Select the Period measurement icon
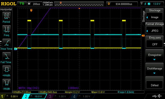Screen dimensions: 165x99 6,16
